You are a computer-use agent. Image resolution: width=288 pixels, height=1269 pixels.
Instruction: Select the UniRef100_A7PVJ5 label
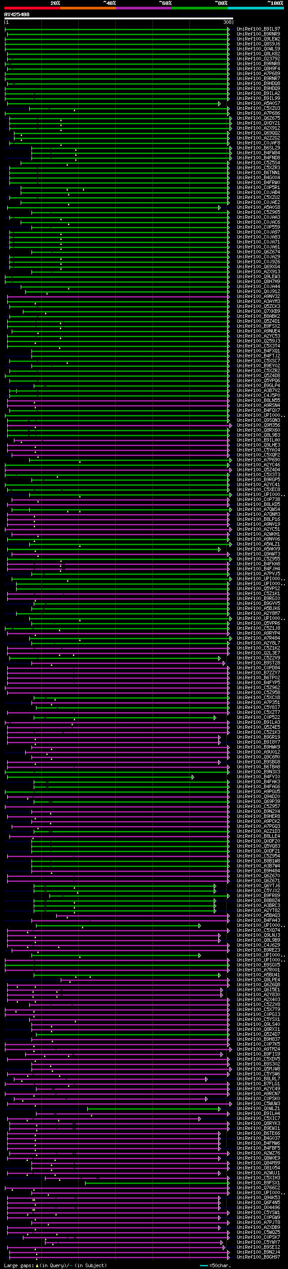pos(258,574)
